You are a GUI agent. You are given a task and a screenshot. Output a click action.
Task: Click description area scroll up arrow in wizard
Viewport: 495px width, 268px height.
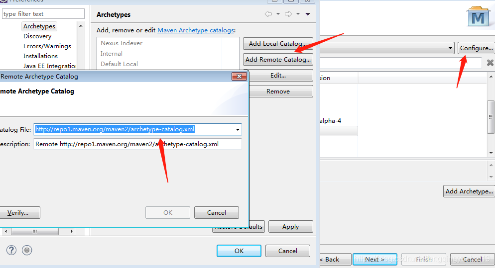491,165
